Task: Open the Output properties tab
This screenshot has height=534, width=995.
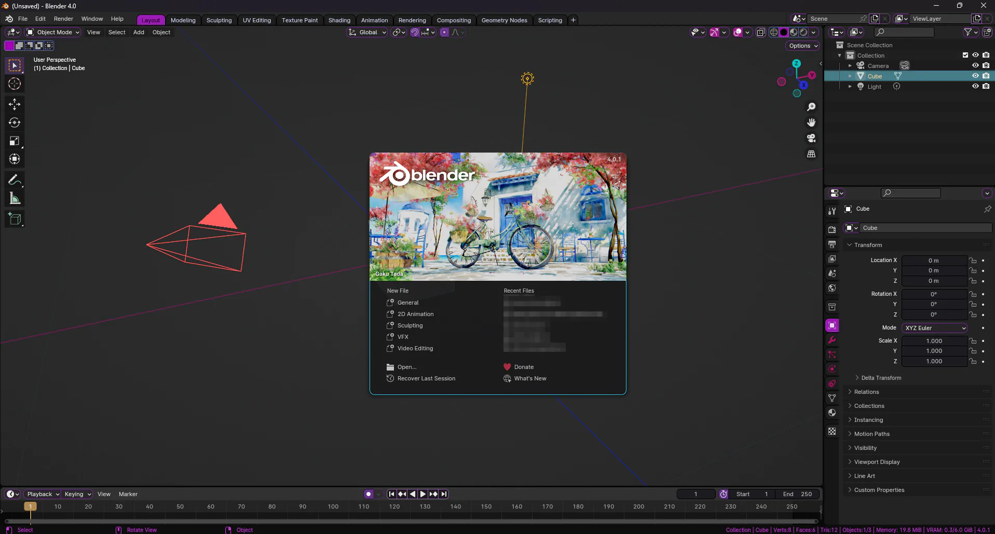Action: (832, 244)
